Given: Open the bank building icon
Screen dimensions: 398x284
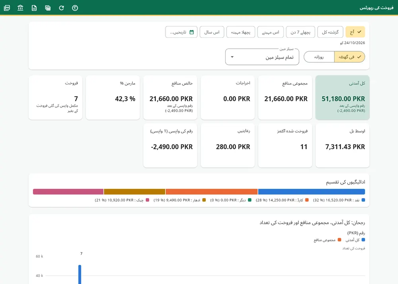Looking at the screenshot, I should pyautogui.click(x=20, y=8).
